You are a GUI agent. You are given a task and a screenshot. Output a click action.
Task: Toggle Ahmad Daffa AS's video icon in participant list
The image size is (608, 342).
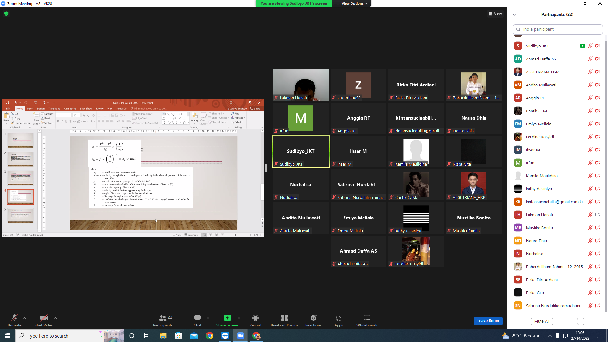[x=598, y=59]
